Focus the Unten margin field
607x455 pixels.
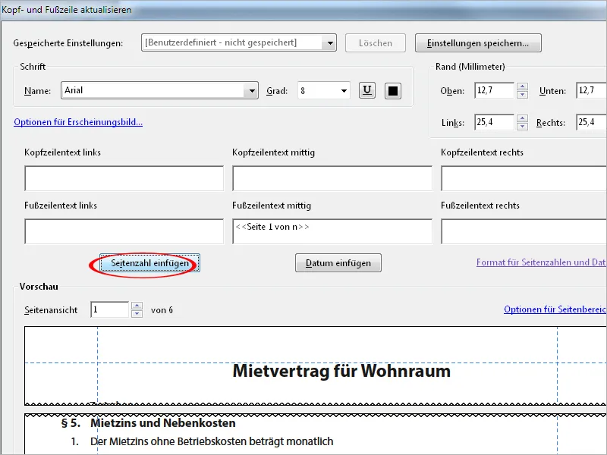pyautogui.click(x=591, y=90)
